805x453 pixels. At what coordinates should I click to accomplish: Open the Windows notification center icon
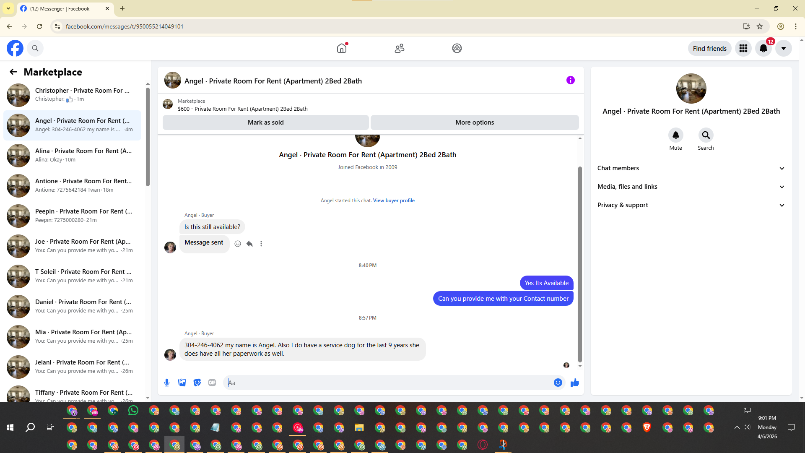tap(791, 427)
